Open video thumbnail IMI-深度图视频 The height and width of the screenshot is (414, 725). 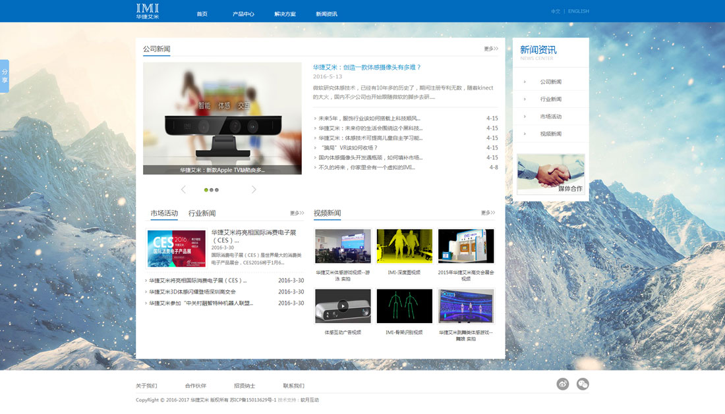[404, 246]
